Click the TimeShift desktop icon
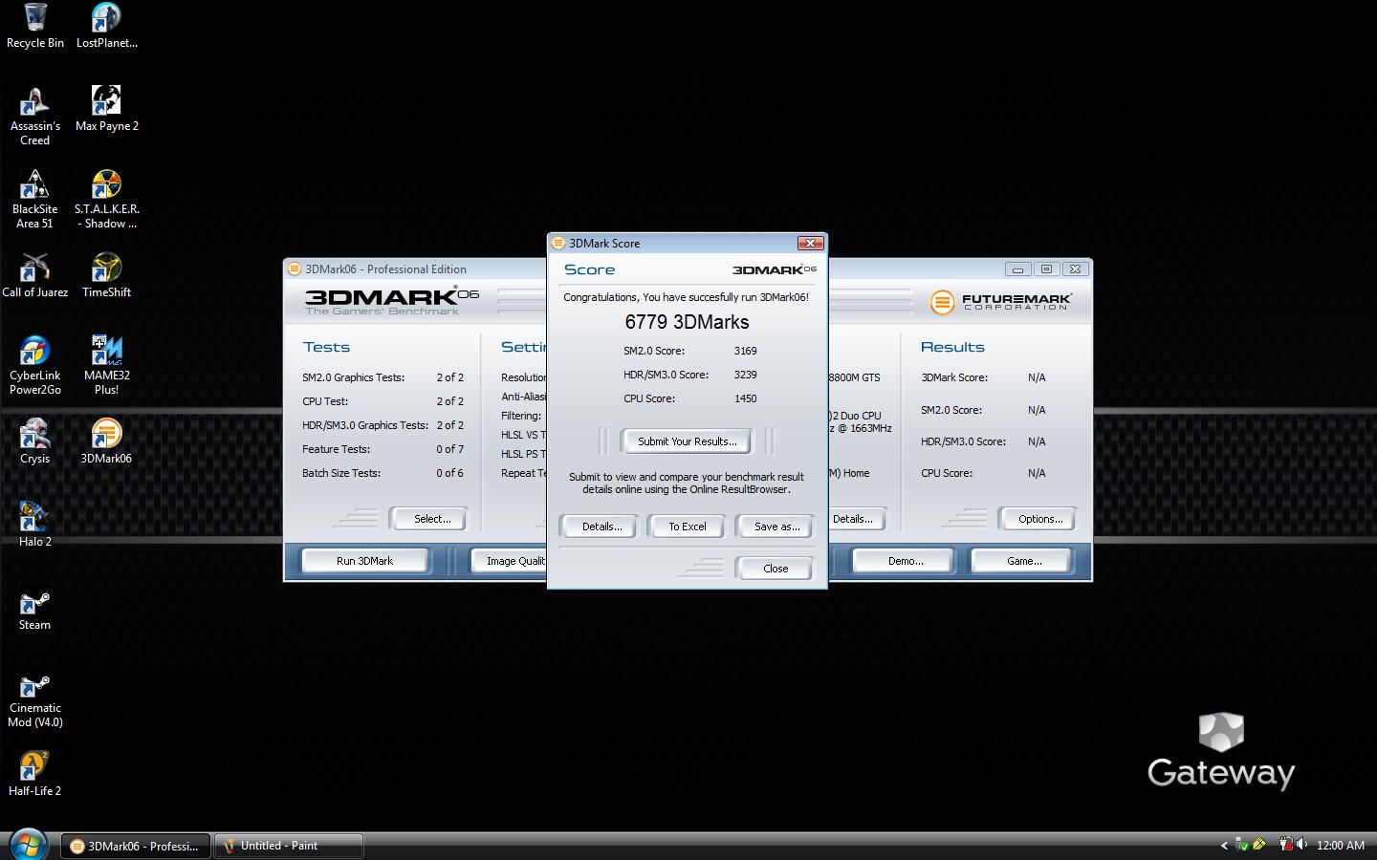 coord(106,275)
